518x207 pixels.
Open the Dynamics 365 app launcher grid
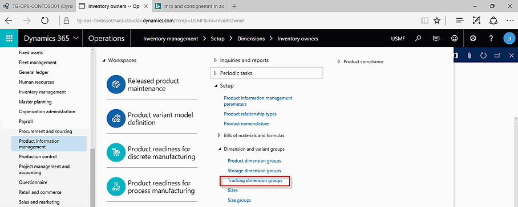pos(9,39)
